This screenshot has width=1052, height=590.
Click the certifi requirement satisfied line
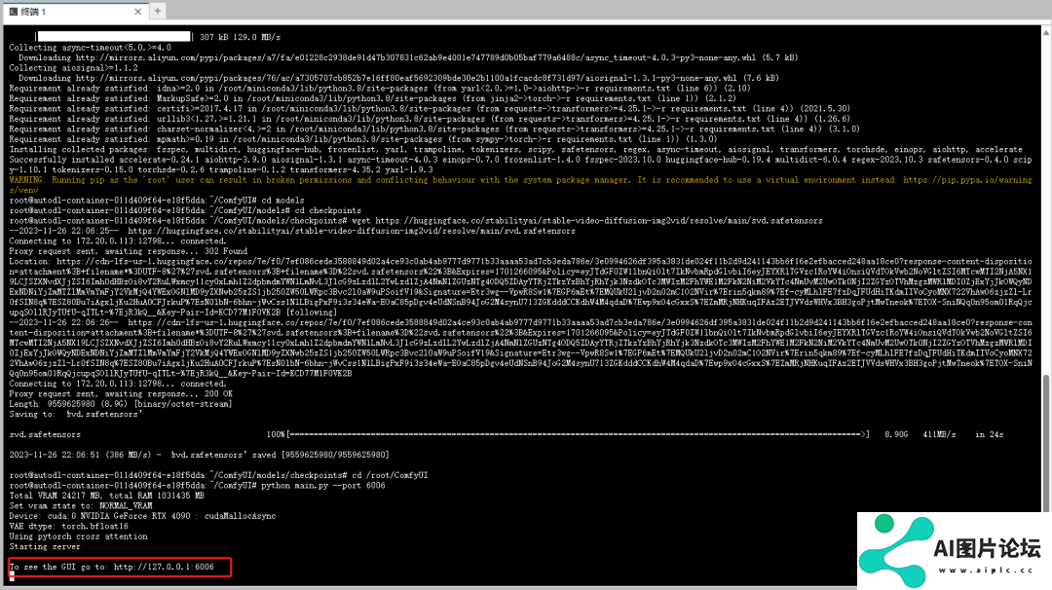point(430,109)
